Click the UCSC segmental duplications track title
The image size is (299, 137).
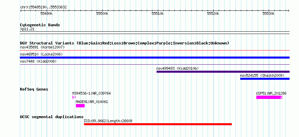52,117
